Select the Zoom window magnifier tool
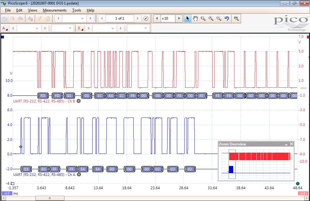This screenshot has width=310, height=201. click(203, 18)
